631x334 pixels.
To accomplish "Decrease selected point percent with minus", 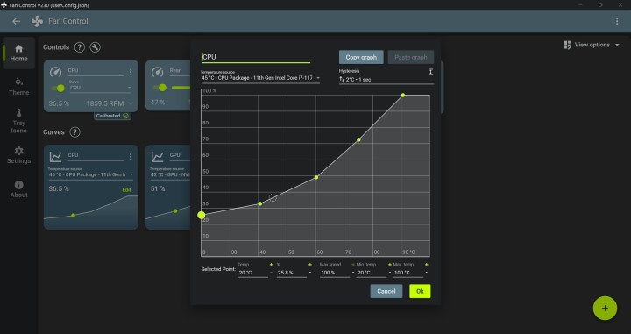I will coord(310,273).
